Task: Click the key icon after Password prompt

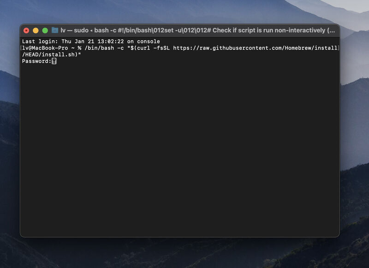Action: pos(54,61)
